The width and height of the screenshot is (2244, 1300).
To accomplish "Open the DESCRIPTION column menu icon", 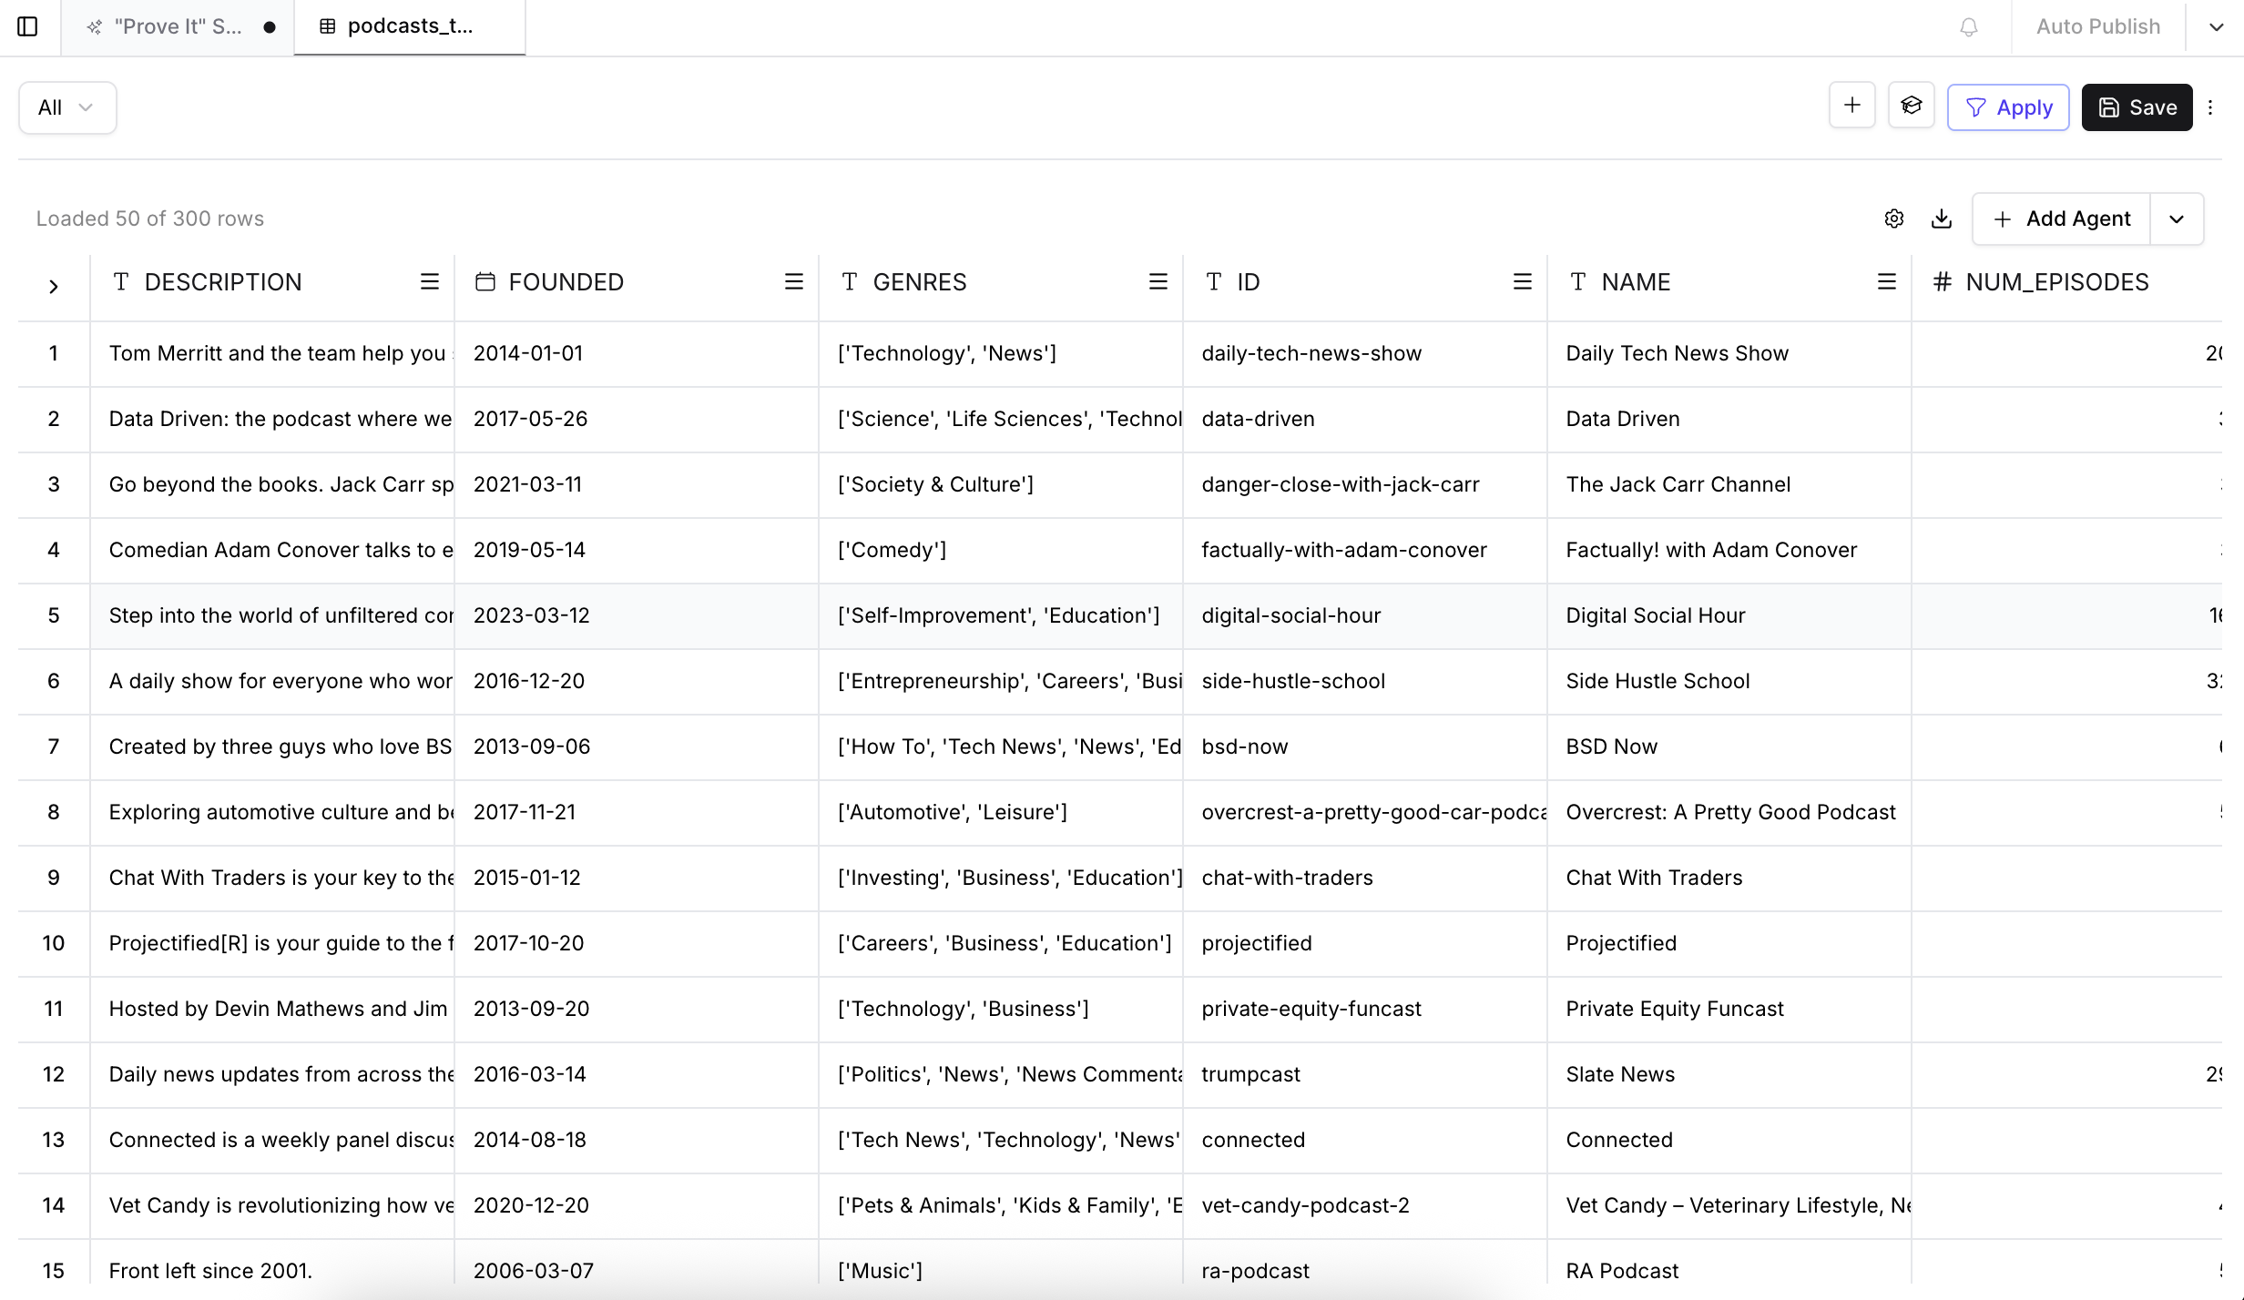I will click(429, 282).
